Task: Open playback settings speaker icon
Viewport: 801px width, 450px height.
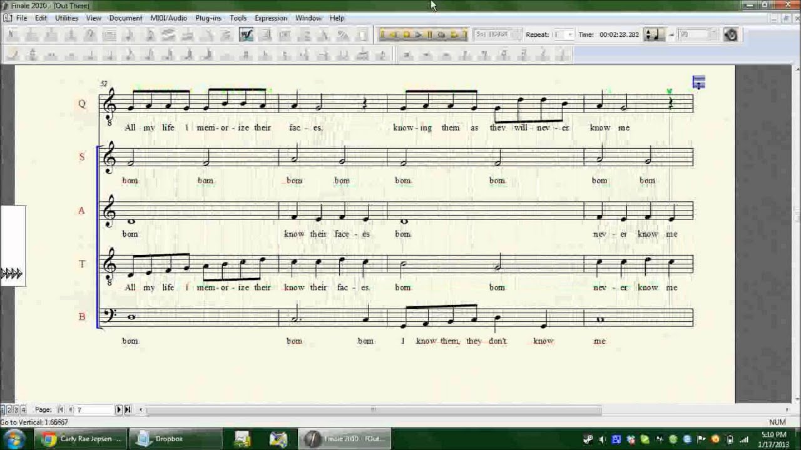Action: (x=730, y=35)
